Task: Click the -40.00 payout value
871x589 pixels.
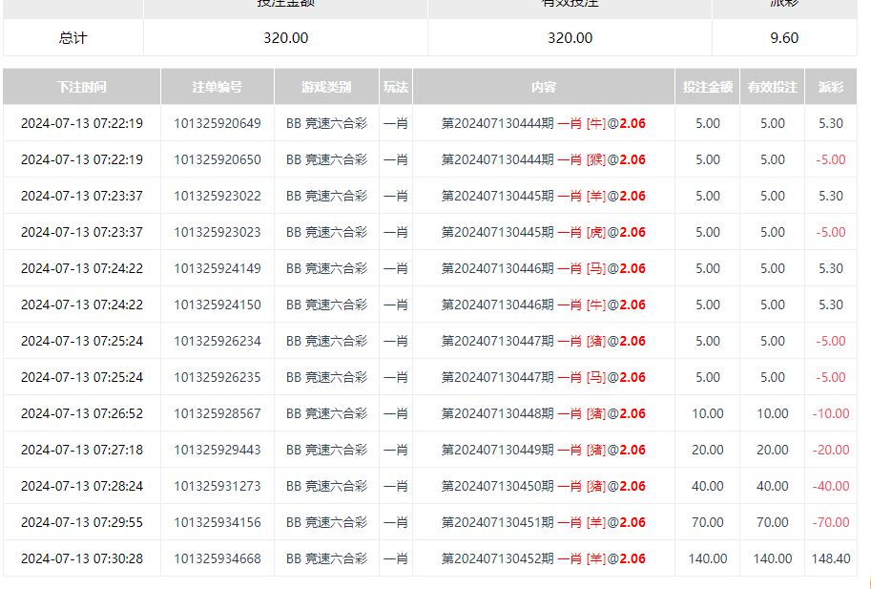Action: (830, 486)
